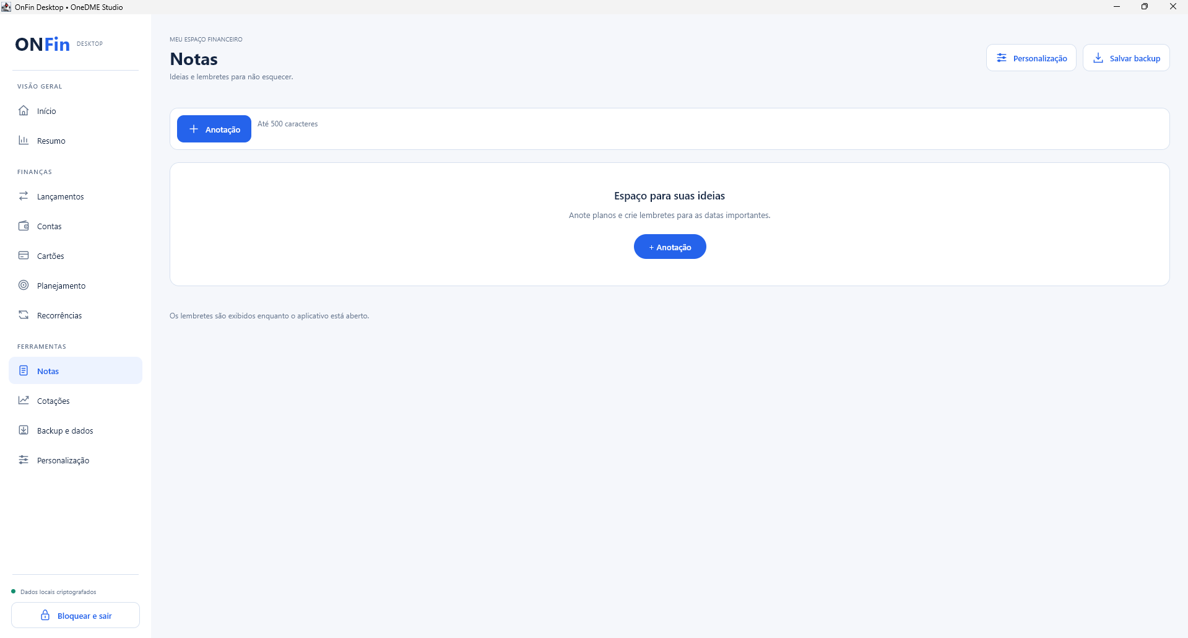Click the Salvar backup label in the header
Screen dimensions: 1188x638
(1135, 58)
